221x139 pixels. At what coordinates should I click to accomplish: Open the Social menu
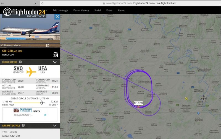point(98,11)
